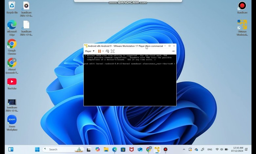Switch to VMware Player on the taskbar
Viewport: 256px width, 154px height.
(x=157, y=149)
